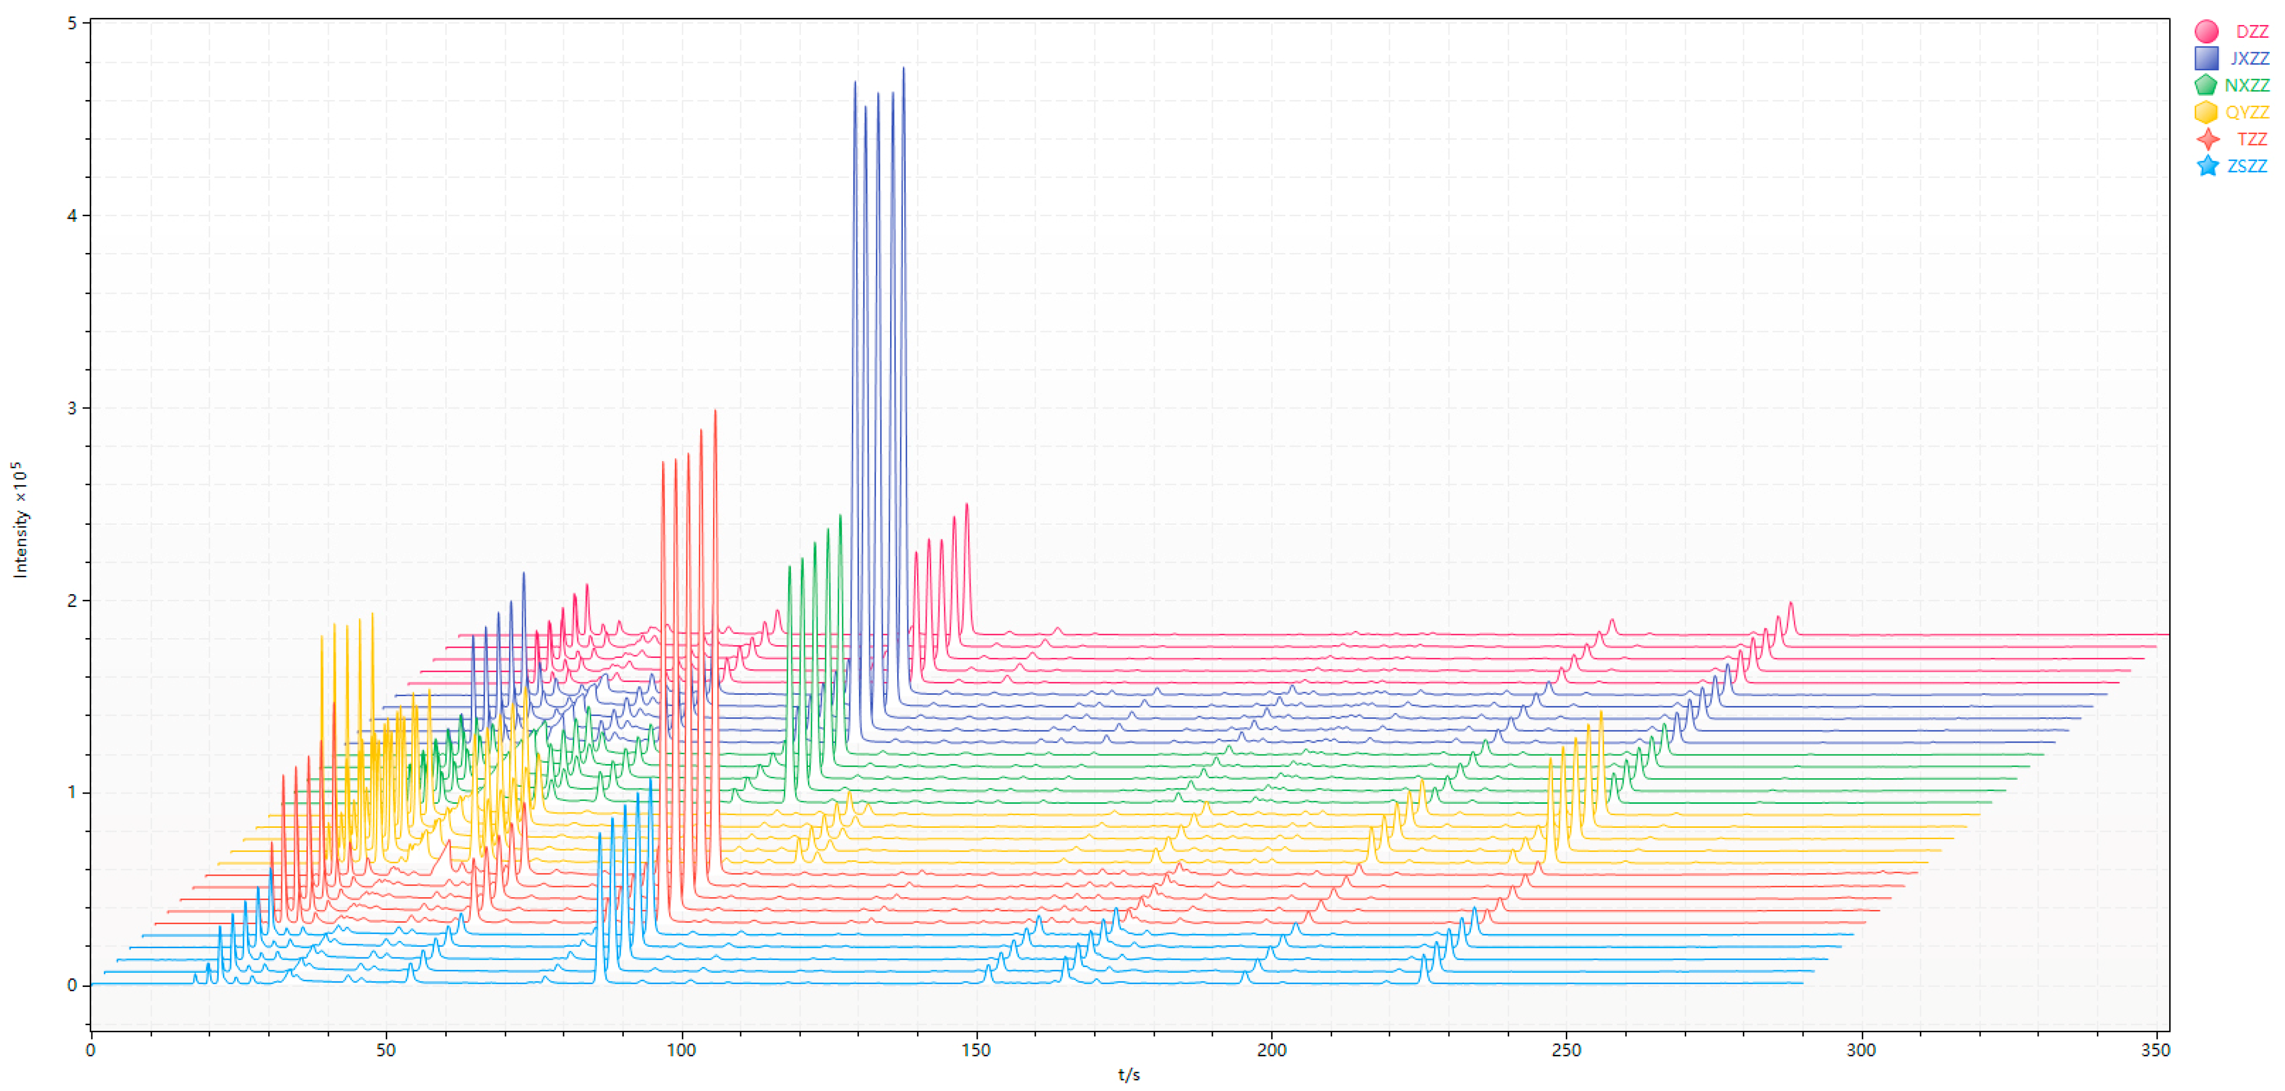Viewport: 2285px width, 1091px height.
Task: Click the QYZZ legend text label
Action: coord(2247,113)
